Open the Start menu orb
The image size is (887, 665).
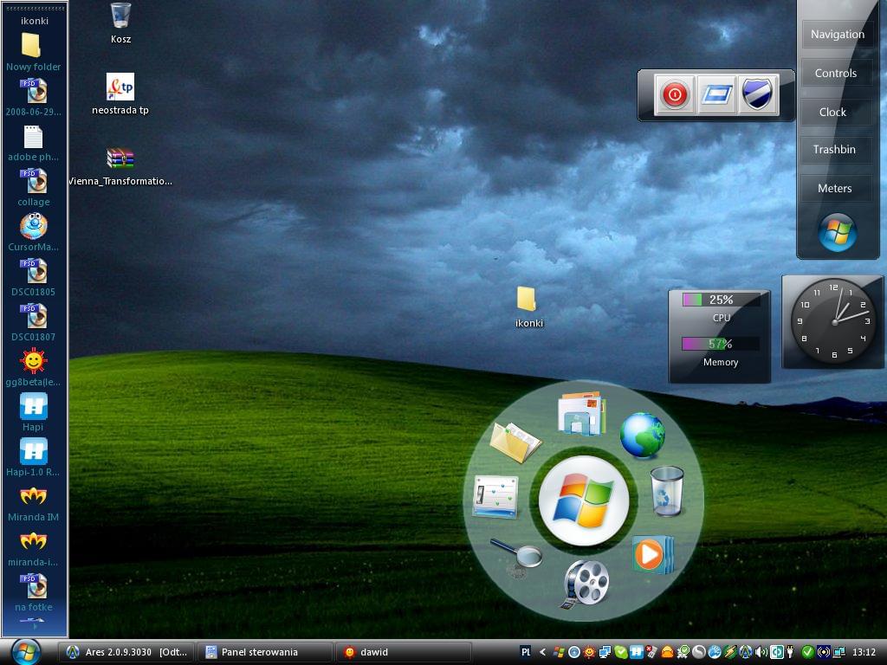tap(25, 652)
